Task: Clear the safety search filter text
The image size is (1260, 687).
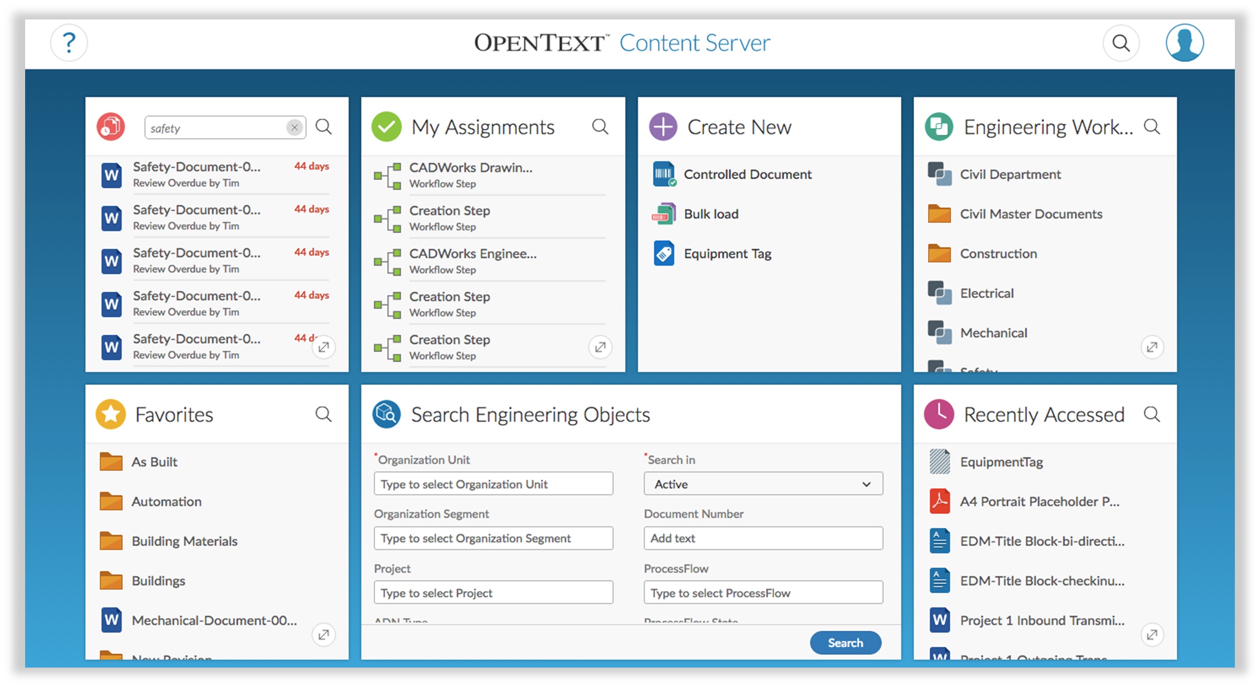Action: pos(294,128)
